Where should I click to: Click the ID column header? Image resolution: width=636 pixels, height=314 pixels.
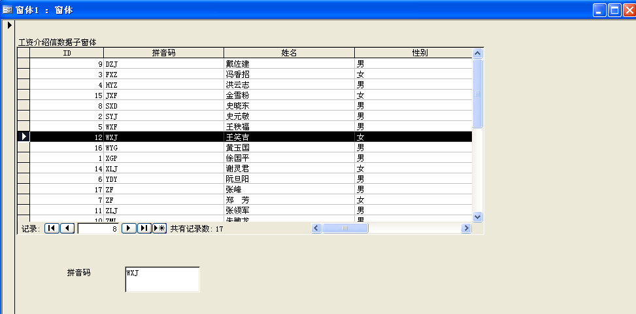tap(67, 52)
